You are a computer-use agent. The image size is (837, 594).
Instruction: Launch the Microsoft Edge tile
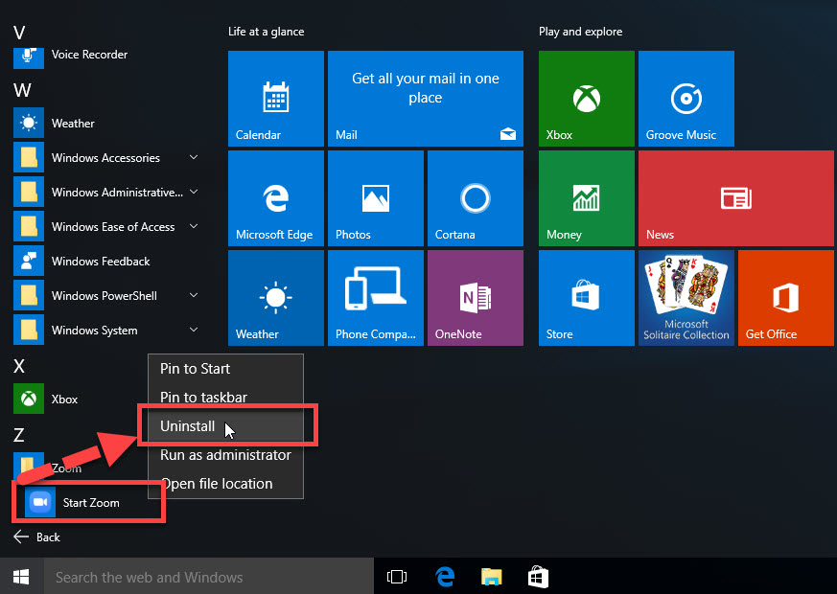coord(275,198)
